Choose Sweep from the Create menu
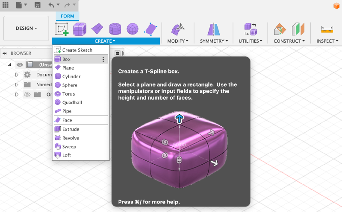This screenshot has width=342, height=212. pos(81,147)
